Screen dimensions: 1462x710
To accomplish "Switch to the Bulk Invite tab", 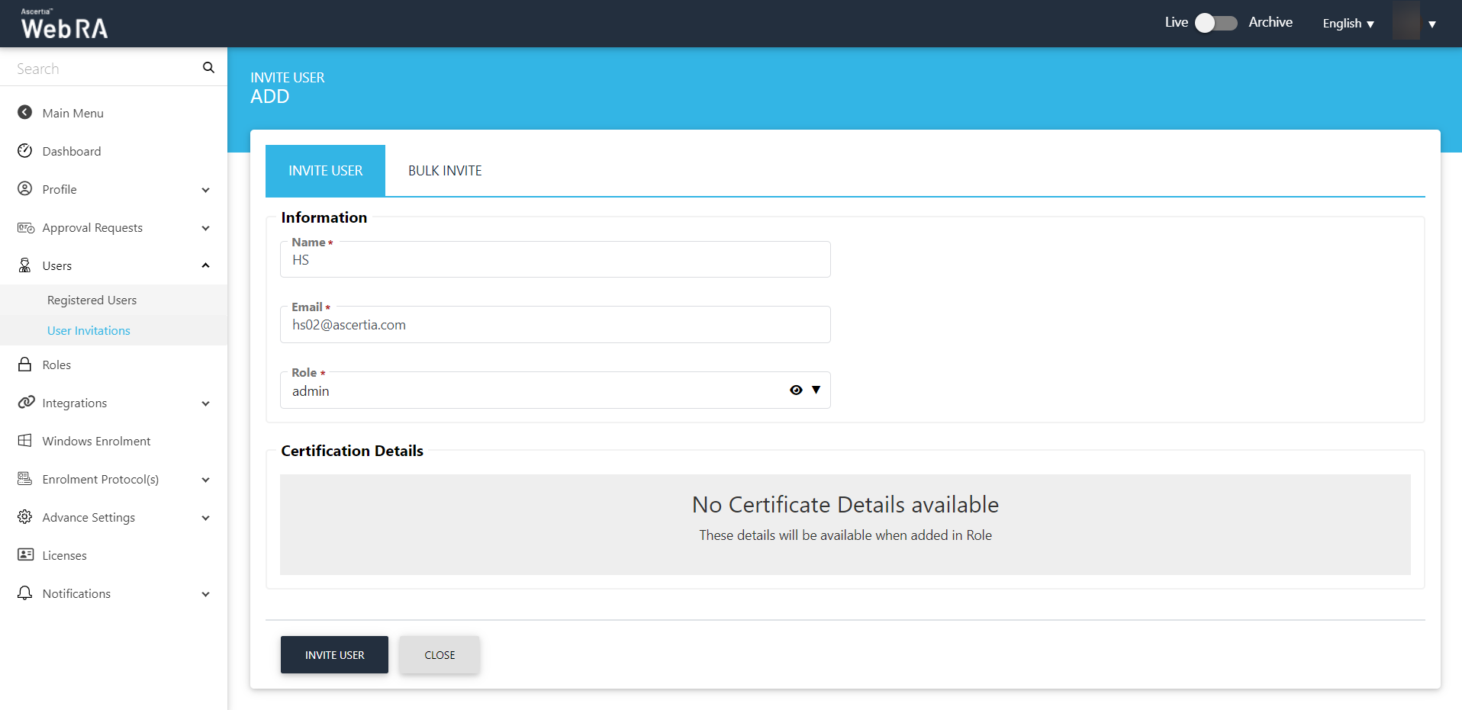I will click(x=445, y=171).
